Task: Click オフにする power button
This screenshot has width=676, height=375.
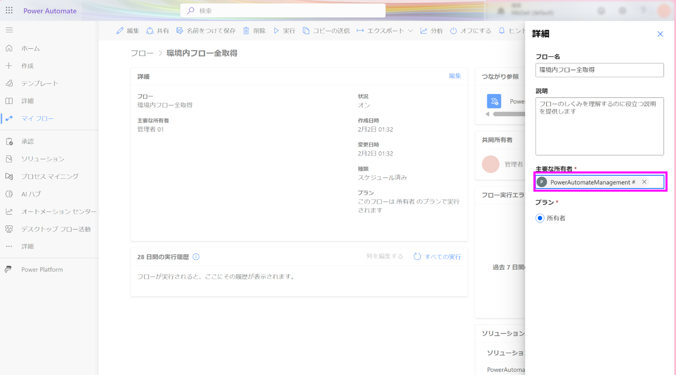Action: 470,30
